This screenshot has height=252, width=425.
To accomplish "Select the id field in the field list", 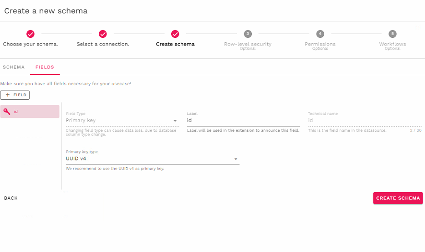I will coord(30,111).
